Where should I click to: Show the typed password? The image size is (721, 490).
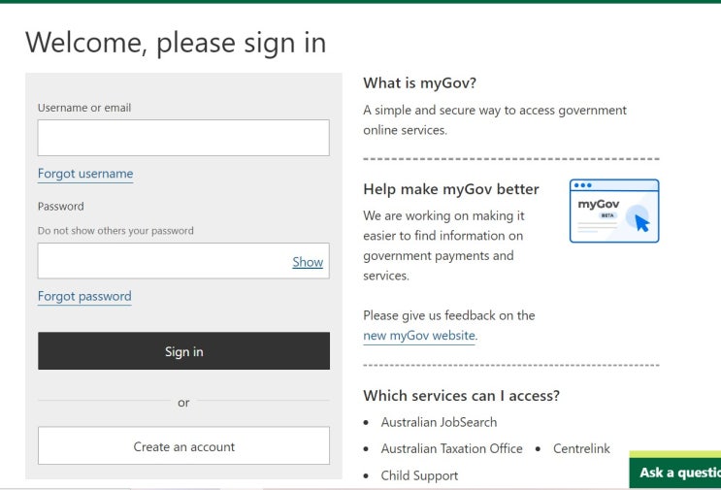click(308, 262)
